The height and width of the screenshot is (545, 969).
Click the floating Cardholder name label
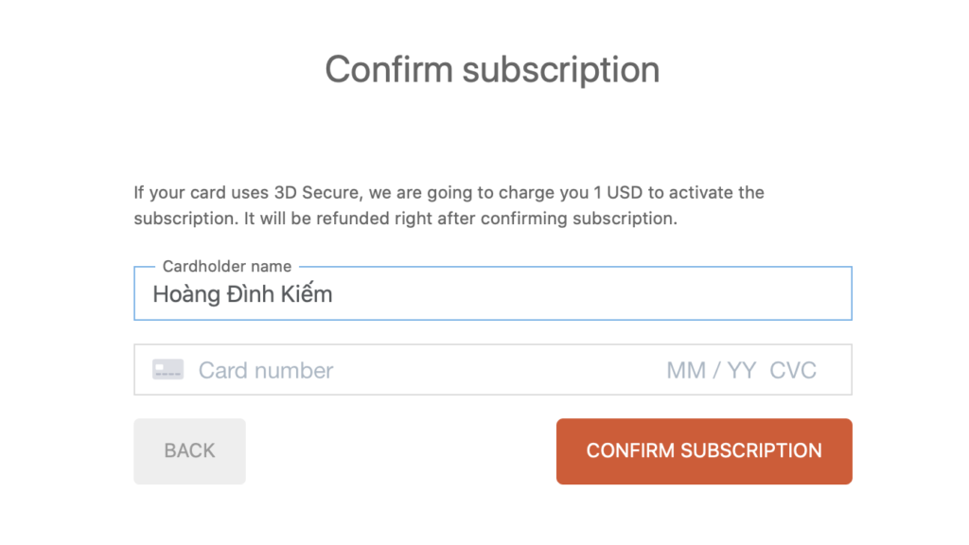tap(227, 266)
